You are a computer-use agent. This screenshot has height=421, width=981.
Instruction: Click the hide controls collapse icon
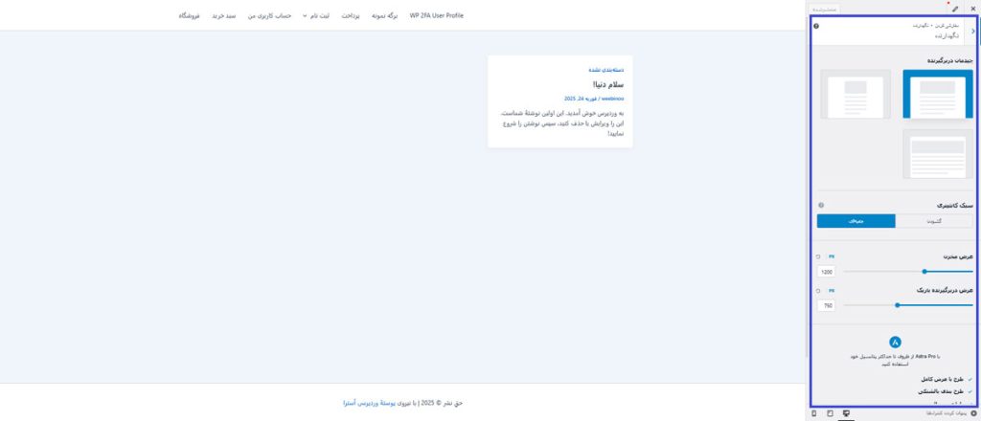coord(974,413)
